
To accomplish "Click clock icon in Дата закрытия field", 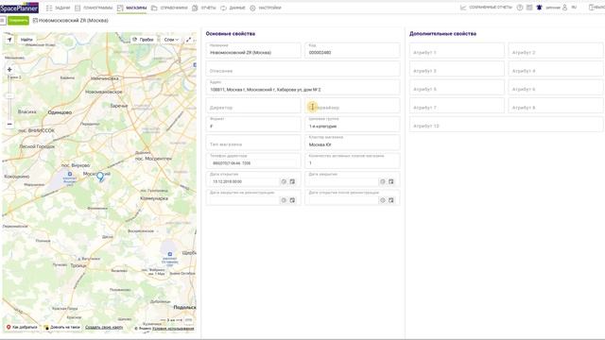I will click(382, 181).
